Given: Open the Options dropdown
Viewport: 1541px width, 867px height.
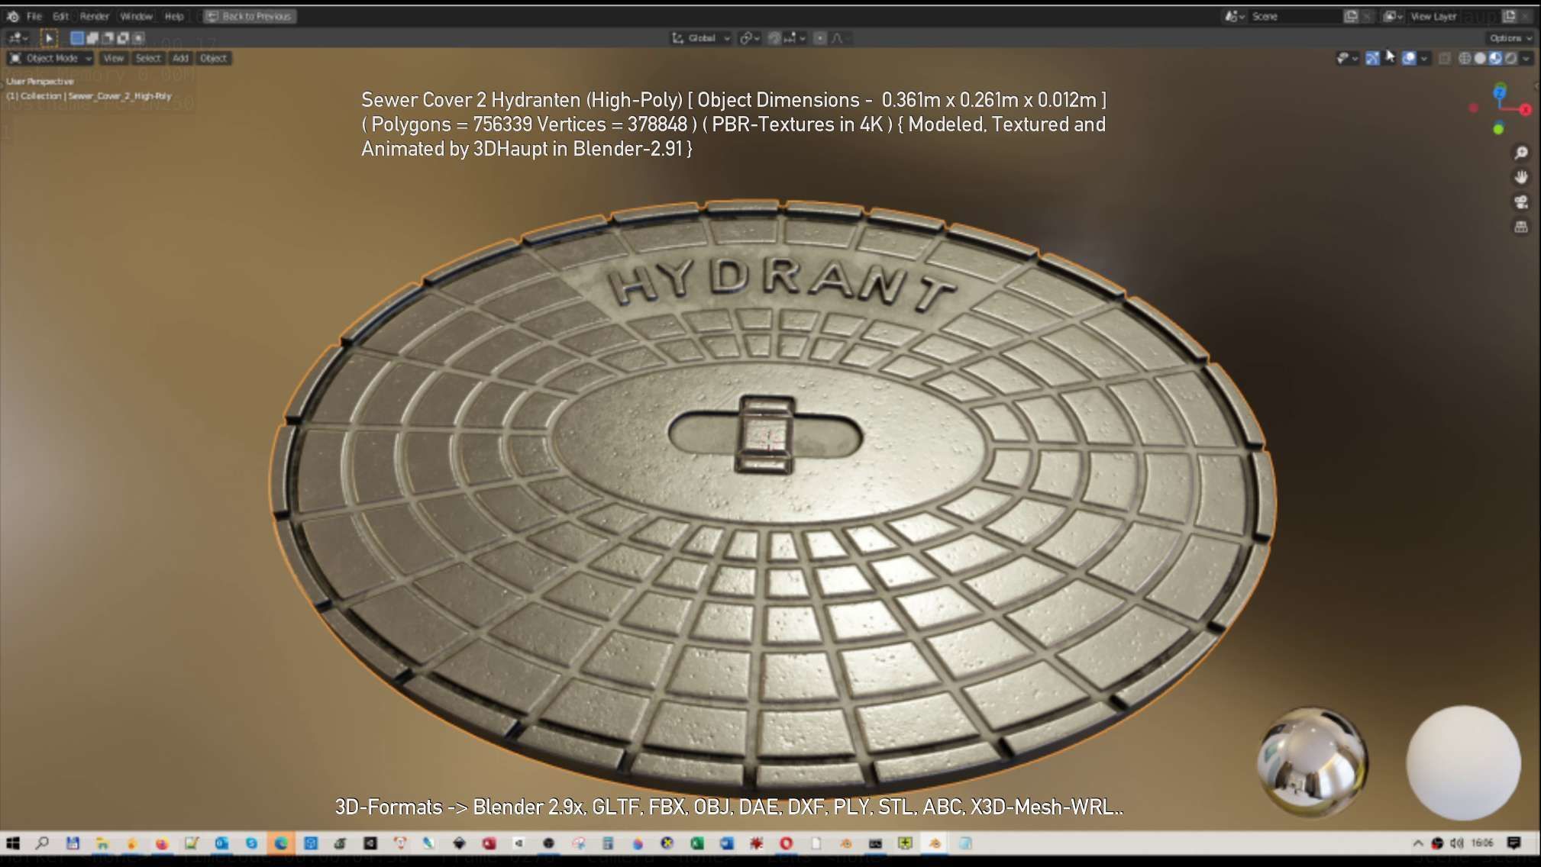Looking at the screenshot, I should tap(1510, 37).
